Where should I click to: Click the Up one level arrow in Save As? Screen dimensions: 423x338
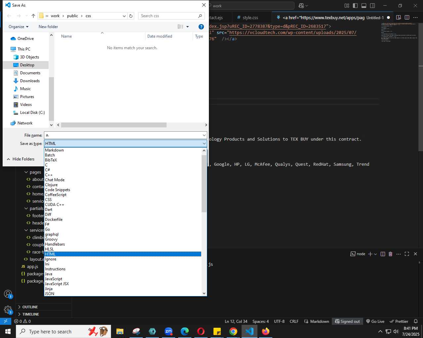click(33, 16)
